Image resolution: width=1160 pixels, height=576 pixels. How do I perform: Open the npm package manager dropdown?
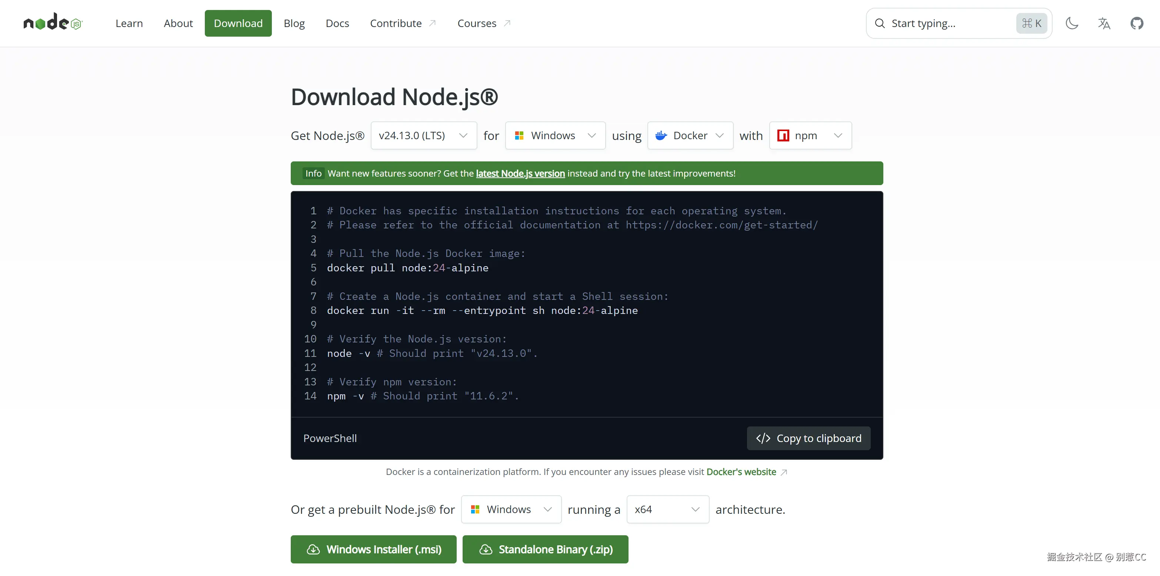tap(810, 135)
